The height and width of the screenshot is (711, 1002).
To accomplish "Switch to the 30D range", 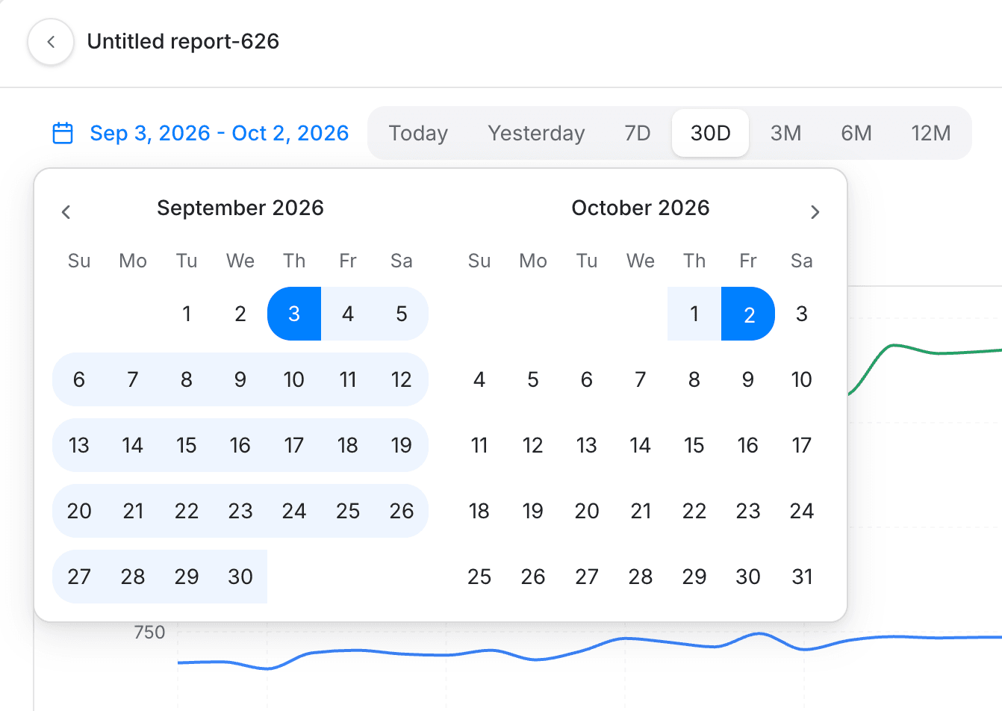I will click(710, 133).
